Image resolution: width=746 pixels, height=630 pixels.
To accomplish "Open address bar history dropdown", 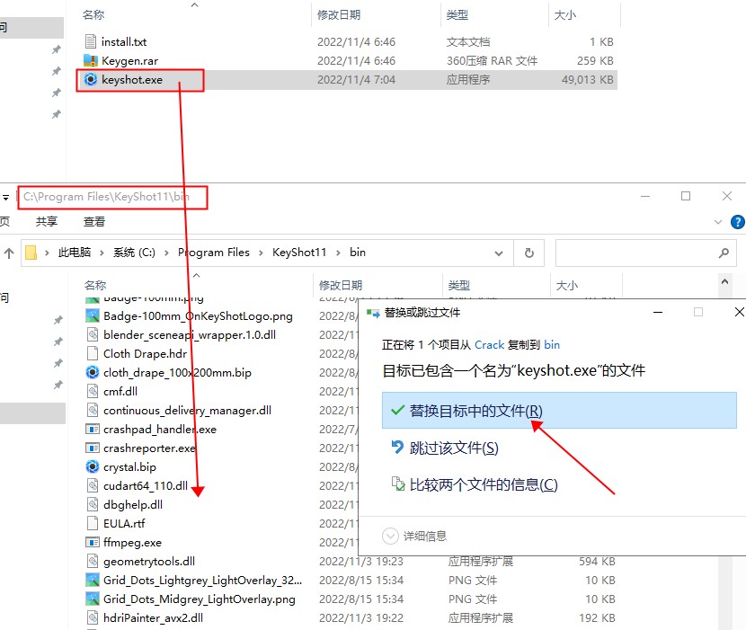I will 499,253.
